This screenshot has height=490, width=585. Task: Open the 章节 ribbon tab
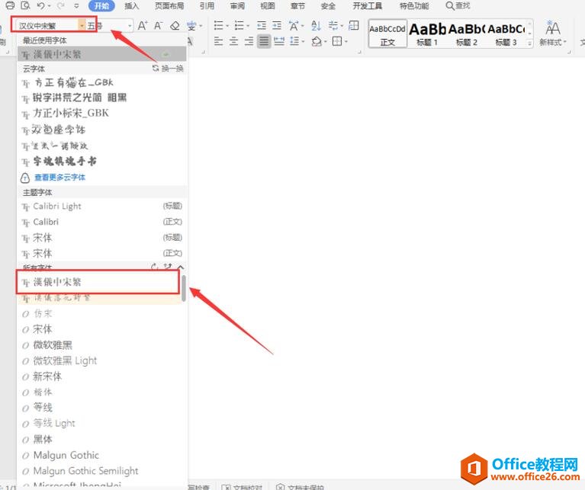click(x=297, y=5)
